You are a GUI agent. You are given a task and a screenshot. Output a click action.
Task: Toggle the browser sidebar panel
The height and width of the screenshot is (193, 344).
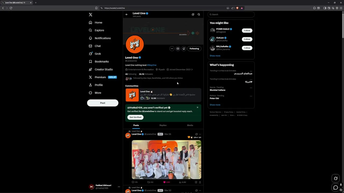325,8
